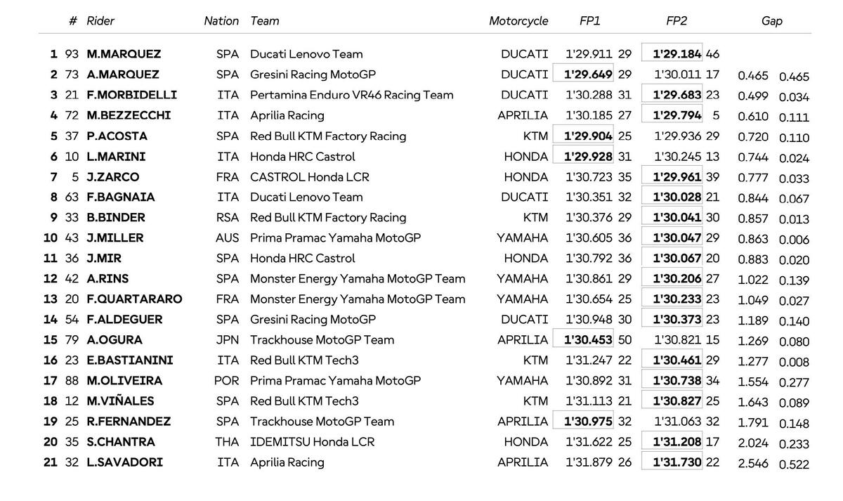Click the Motorcycle column header
This screenshot has height=501, width=843.
[x=518, y=21]
